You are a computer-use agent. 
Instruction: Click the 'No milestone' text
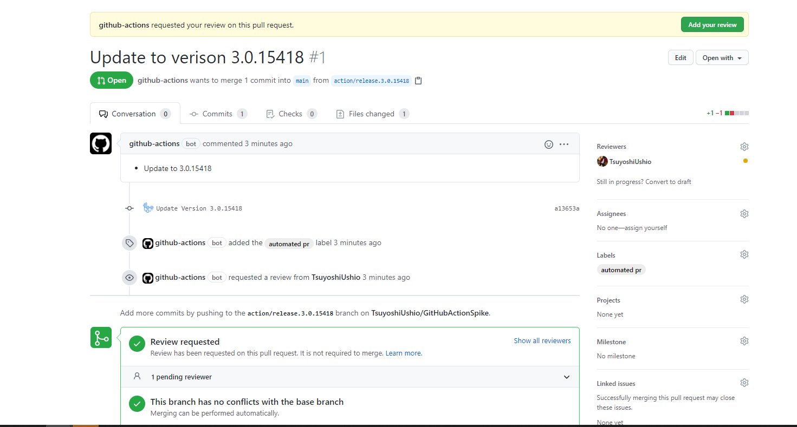pos(616,356)
